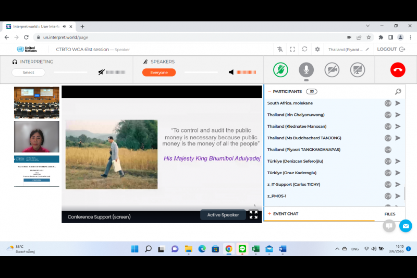The width and height of the screenshot is (417, 278).
Task: Click the gray microphone button
Action: 306,70
